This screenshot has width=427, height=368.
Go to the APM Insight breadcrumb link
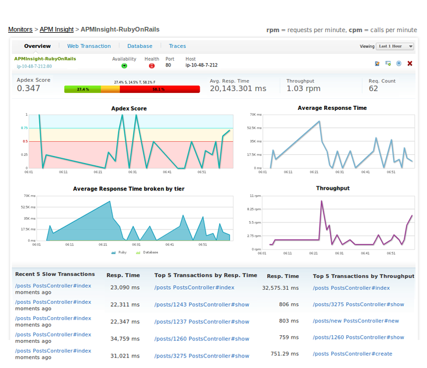57,29
